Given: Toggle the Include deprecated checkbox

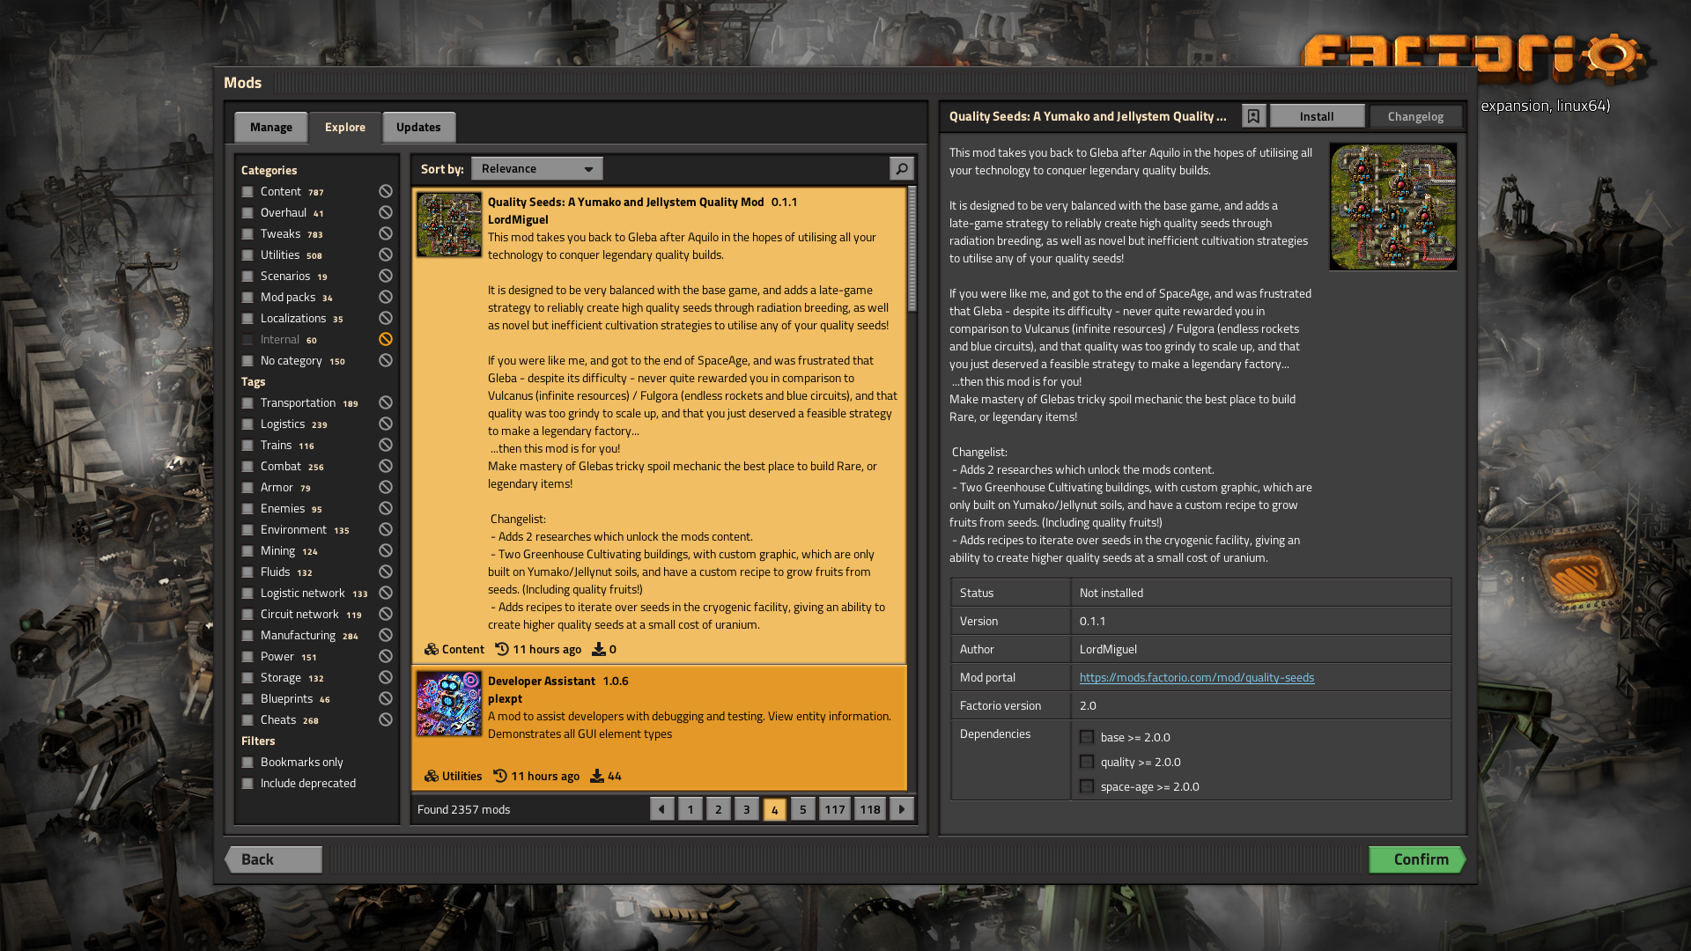Looking at the screenshot, I should pyautogui.click(x=247, y=783).
